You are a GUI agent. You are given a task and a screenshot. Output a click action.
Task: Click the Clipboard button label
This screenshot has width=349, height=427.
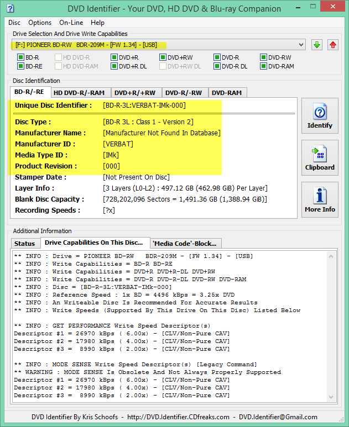coord(320,167)
